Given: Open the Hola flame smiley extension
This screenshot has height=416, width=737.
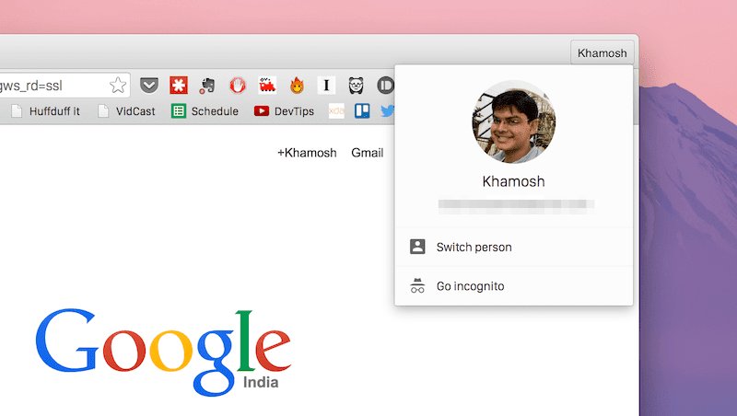Looking at the screenshot, I should (297, 86).
